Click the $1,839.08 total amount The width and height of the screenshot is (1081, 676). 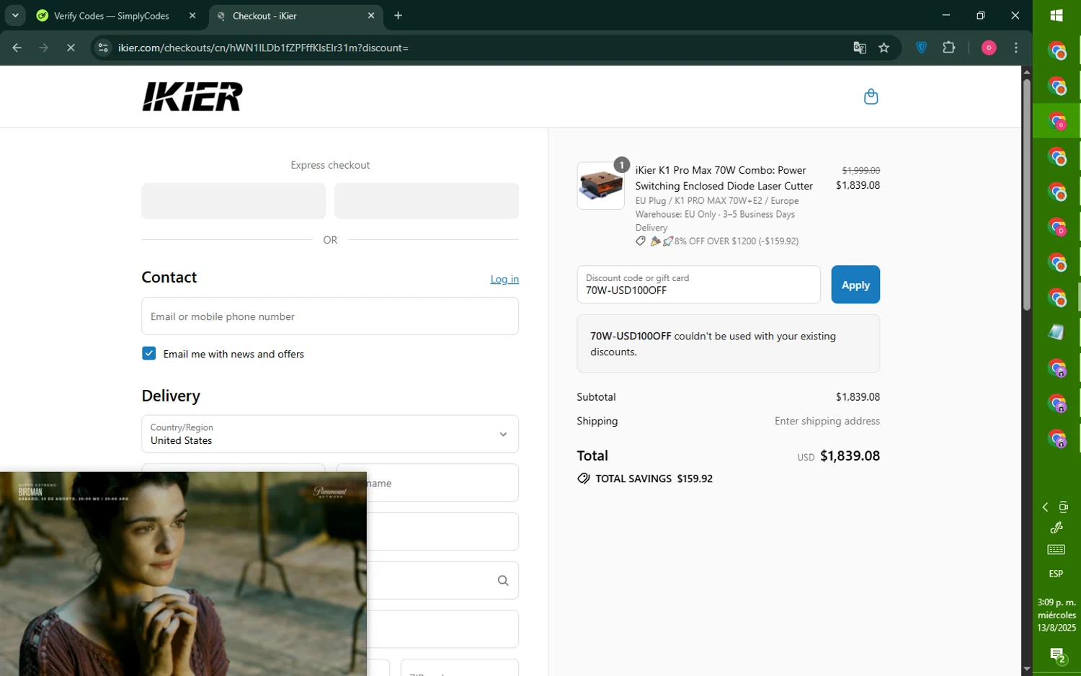(850, 455)
